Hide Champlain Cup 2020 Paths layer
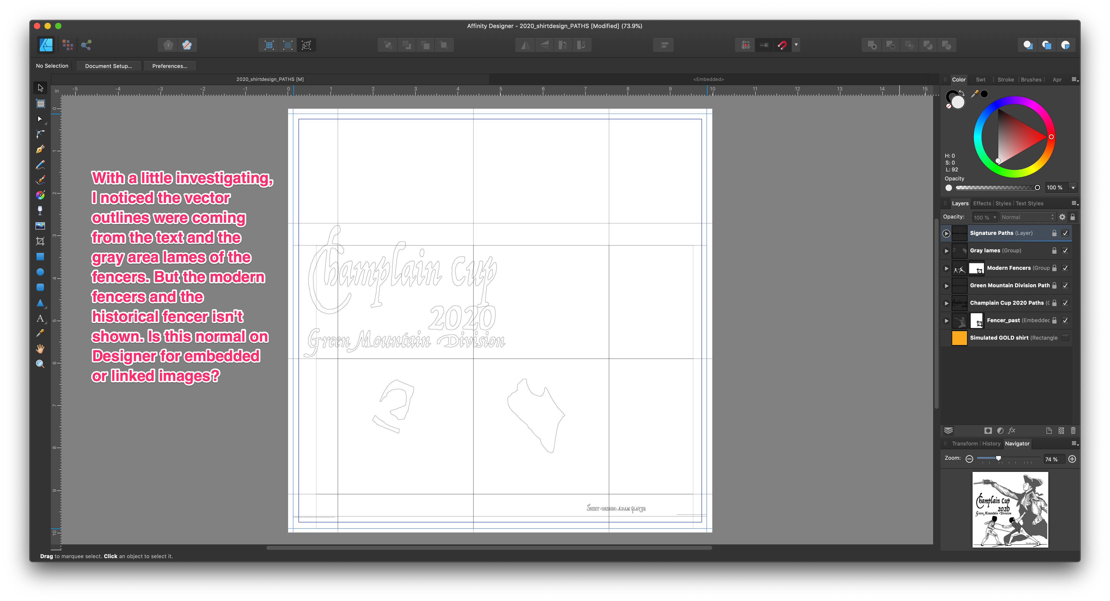This screenshot has height=601, width=1110. coord(1065,303)
